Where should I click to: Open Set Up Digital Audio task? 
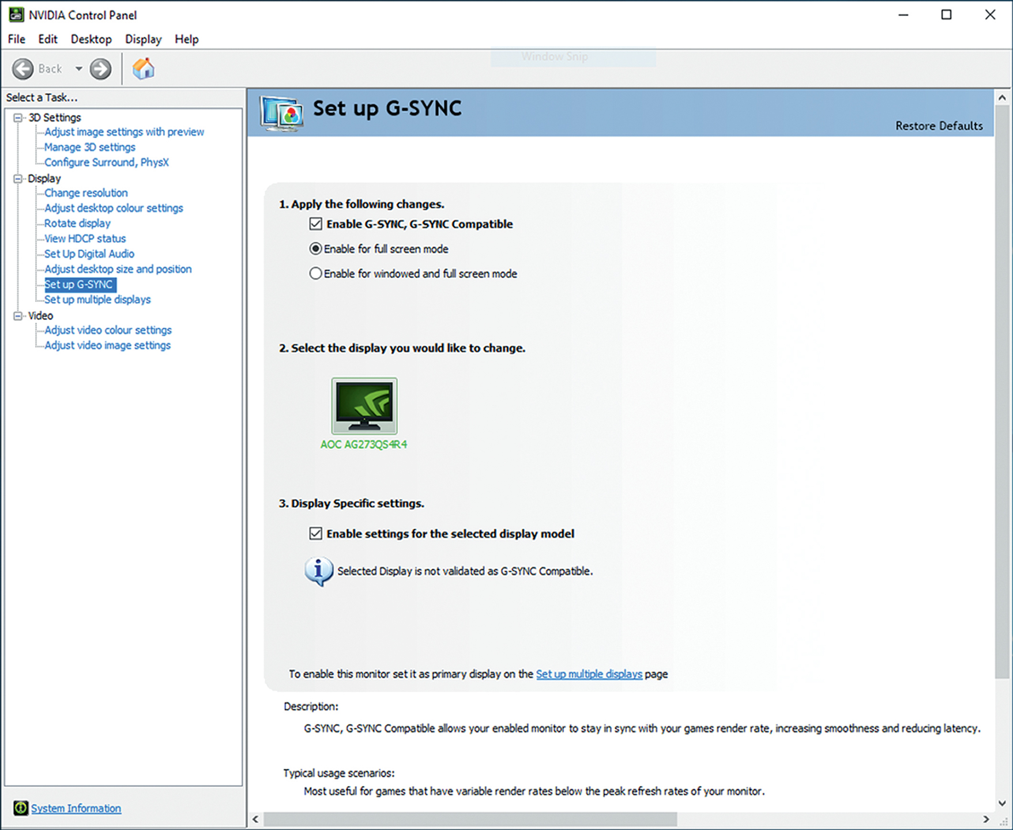(89, 254)
